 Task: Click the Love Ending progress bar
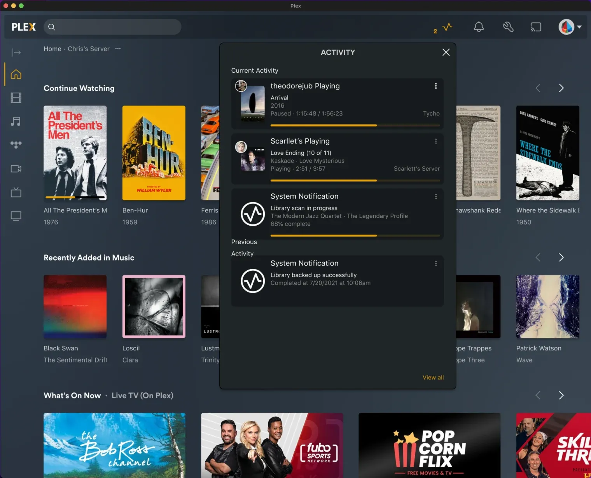point(355,180)
